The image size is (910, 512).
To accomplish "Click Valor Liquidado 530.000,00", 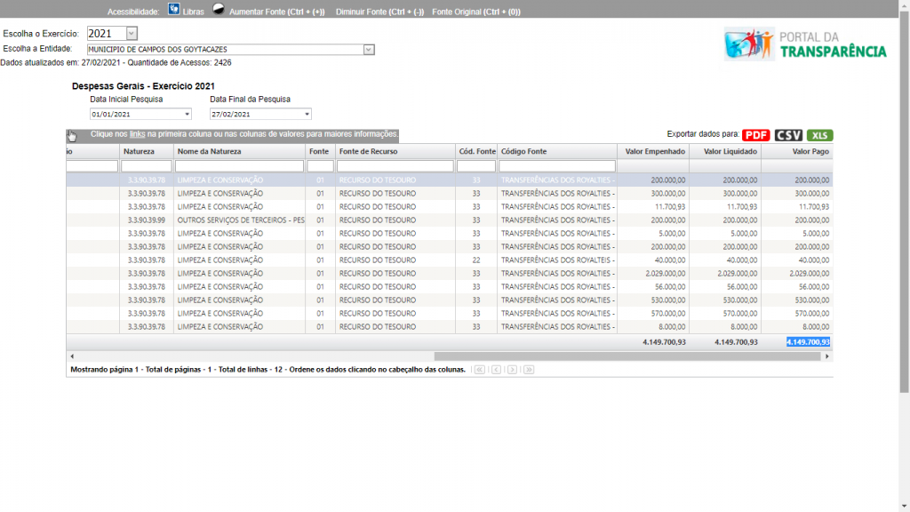I will pos(739,300).
